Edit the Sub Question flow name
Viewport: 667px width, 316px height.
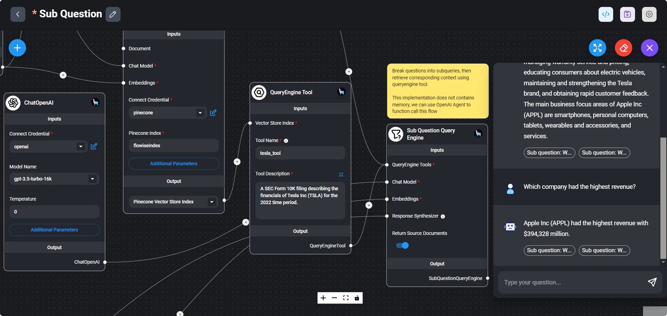coord(113,14)
